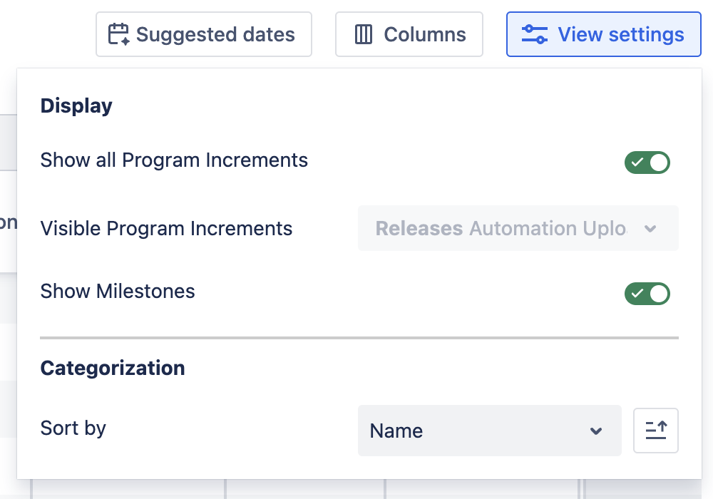Viewport: 713px width, 499px height.
Task: Click the Show all Program Increments label
Action: (x=174, y=160)
